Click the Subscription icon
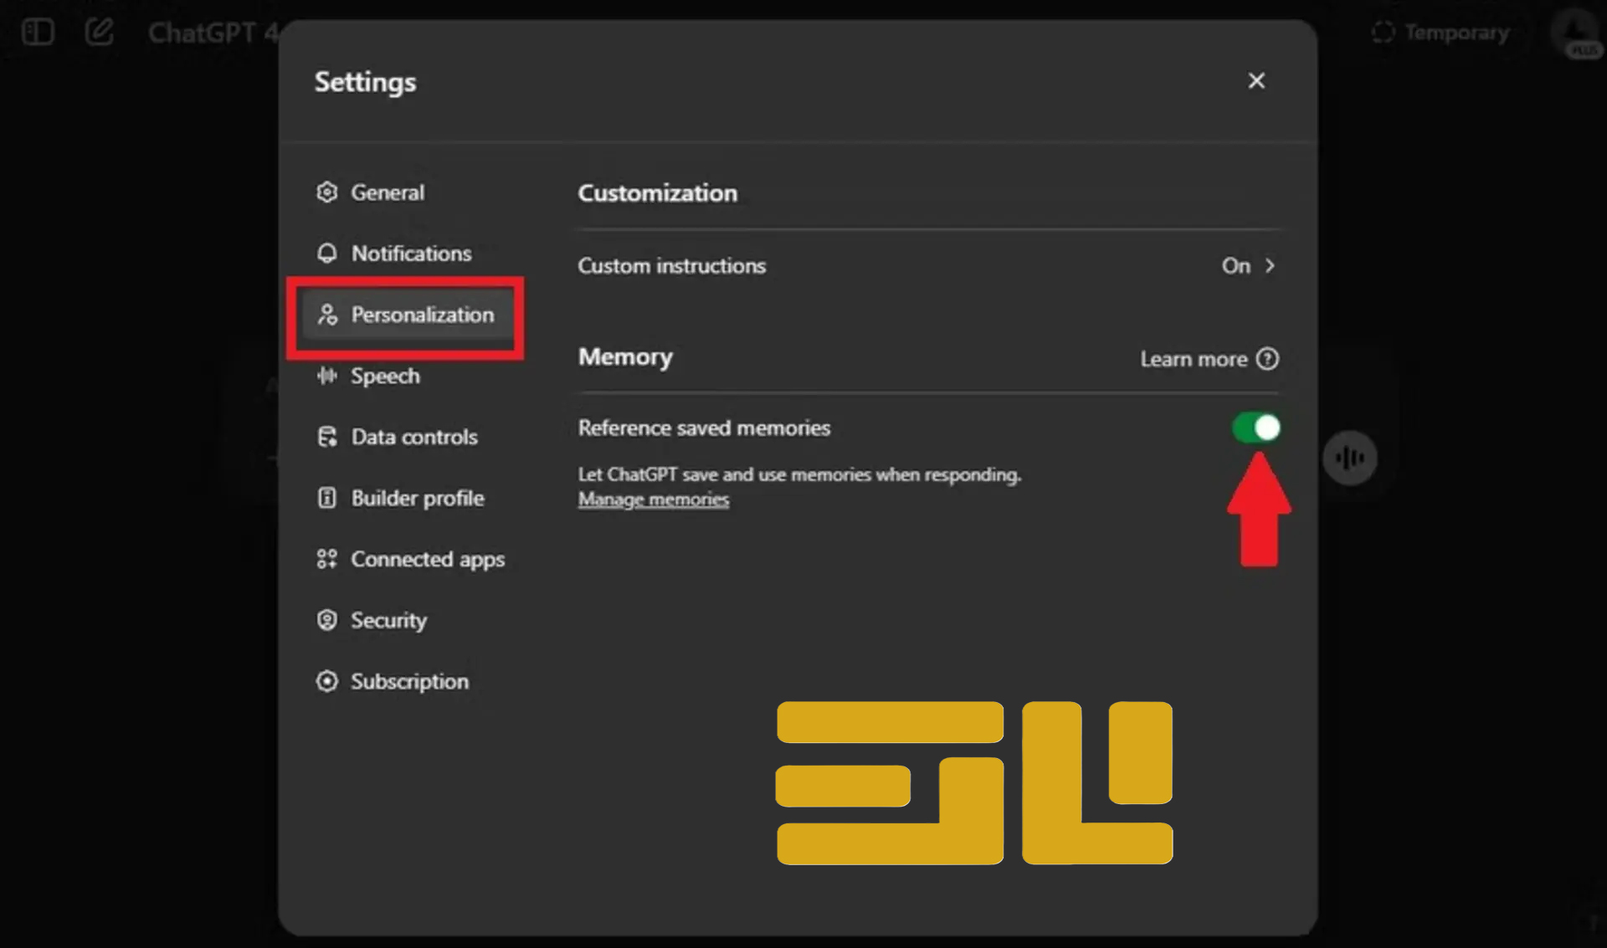Image resolution: width=1607 pixels, height=948 pixels. coord(326,681)
